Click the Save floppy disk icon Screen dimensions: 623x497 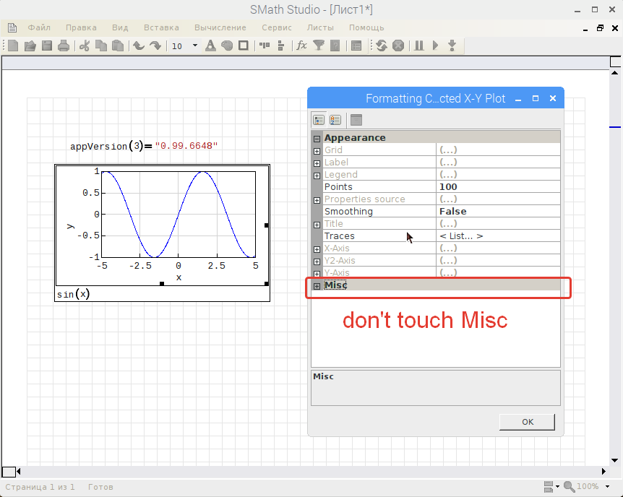(x=47, y=46)
